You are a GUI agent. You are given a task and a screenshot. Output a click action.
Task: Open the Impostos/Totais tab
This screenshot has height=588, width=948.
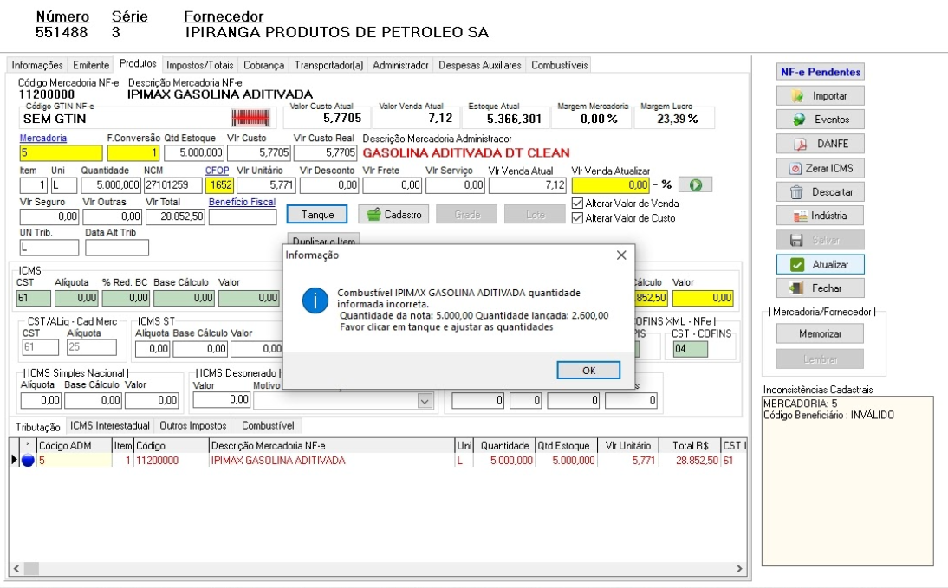(200, 65)
